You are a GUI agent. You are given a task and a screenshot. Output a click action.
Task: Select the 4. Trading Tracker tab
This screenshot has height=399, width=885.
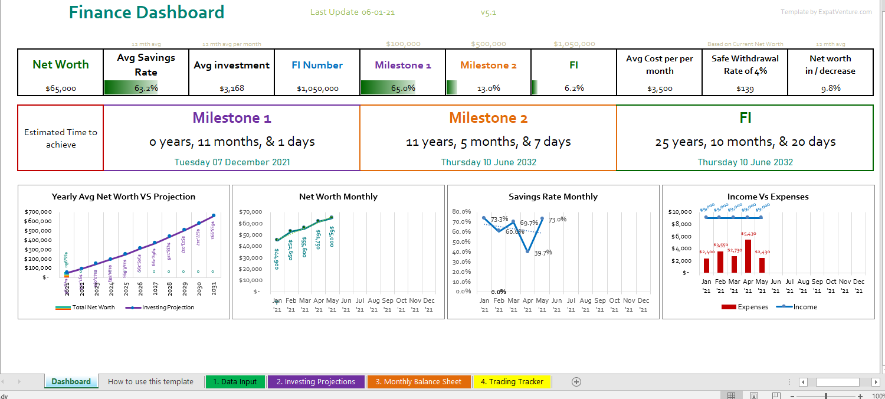[x=512, y=382]
